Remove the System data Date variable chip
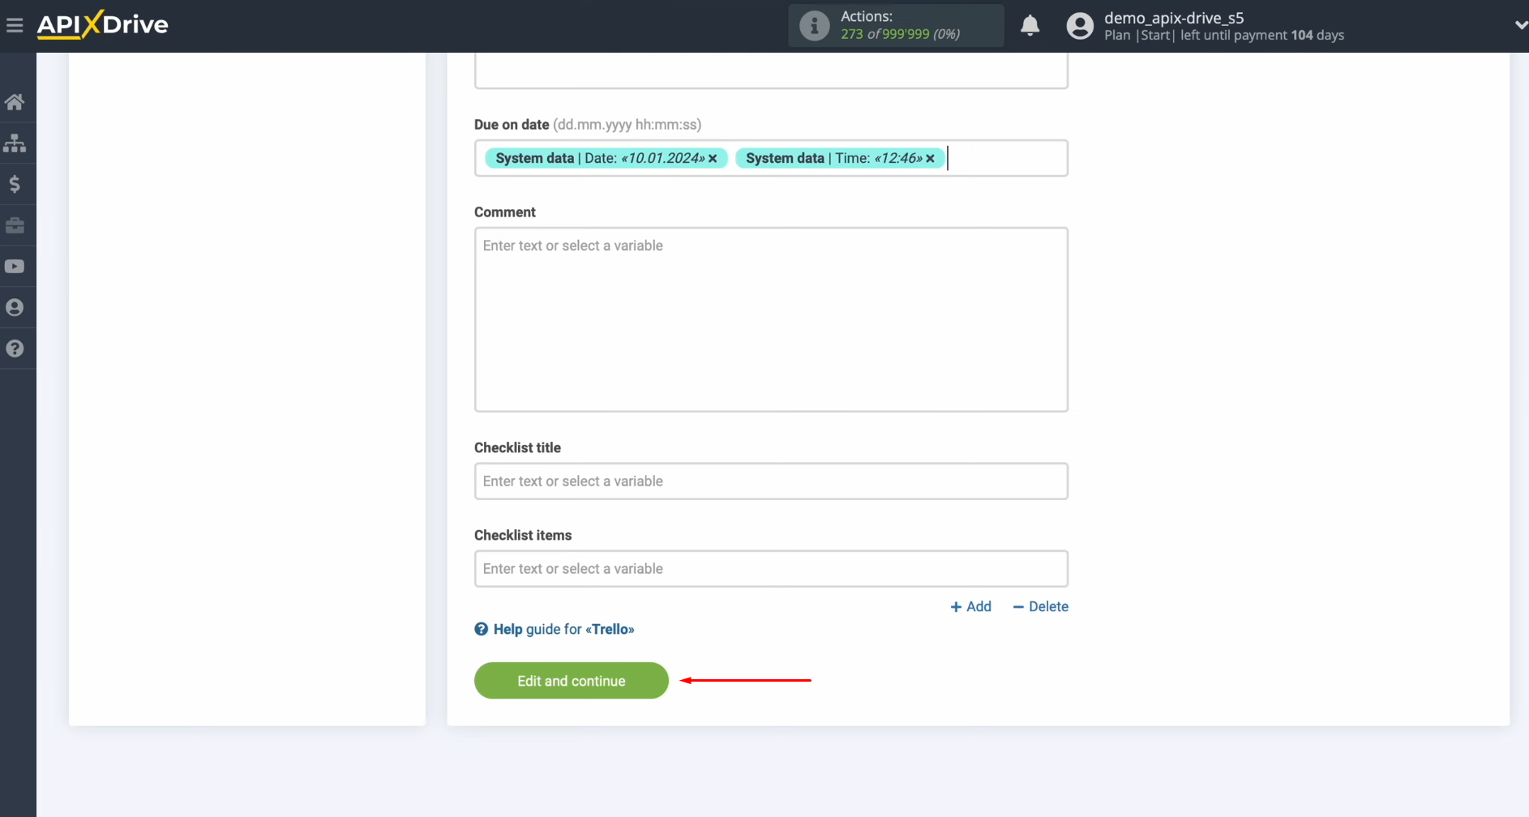Image resolution: width=1529 pixels, height=817 pixels. point(712,158)
